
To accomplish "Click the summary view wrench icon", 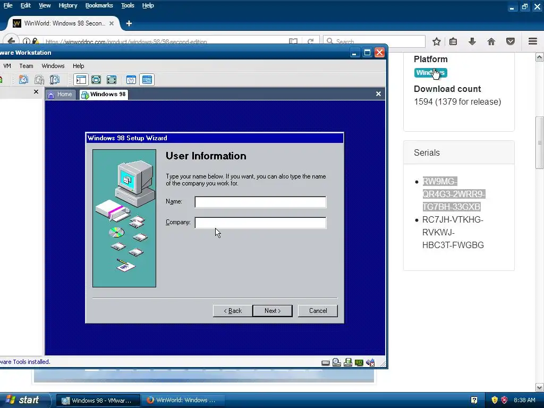I will tap(131, 80).
